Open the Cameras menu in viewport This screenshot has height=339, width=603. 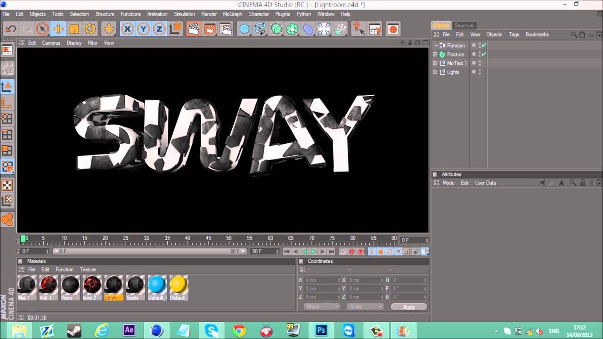(x=51, y=43)
